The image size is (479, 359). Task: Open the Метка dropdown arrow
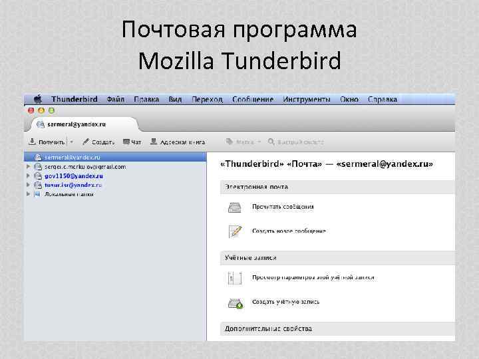pyautogui.click(x=259, y=142)
